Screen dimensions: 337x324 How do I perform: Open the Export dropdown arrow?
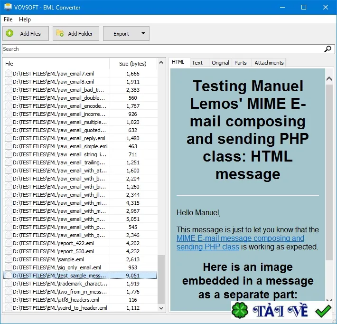click(x=143, y=33)
